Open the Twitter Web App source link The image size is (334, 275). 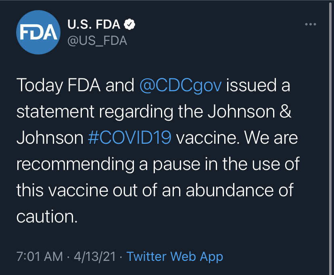click(x=175, y=256)
